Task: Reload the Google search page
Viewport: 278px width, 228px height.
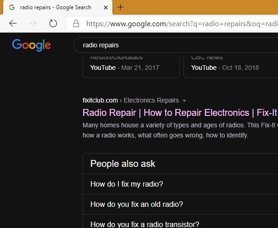Action: pyautogui.click(x=53, y=23)
